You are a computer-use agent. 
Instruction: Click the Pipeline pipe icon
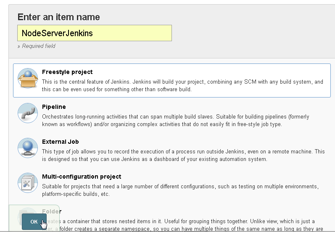pyautogui.click(x=28, y=113)
